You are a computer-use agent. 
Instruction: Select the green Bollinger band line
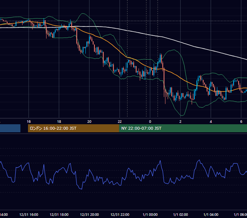tap(174, 50)
